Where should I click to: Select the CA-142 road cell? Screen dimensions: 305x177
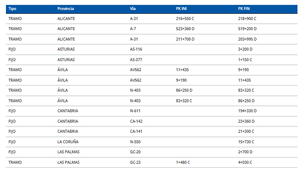136,121
